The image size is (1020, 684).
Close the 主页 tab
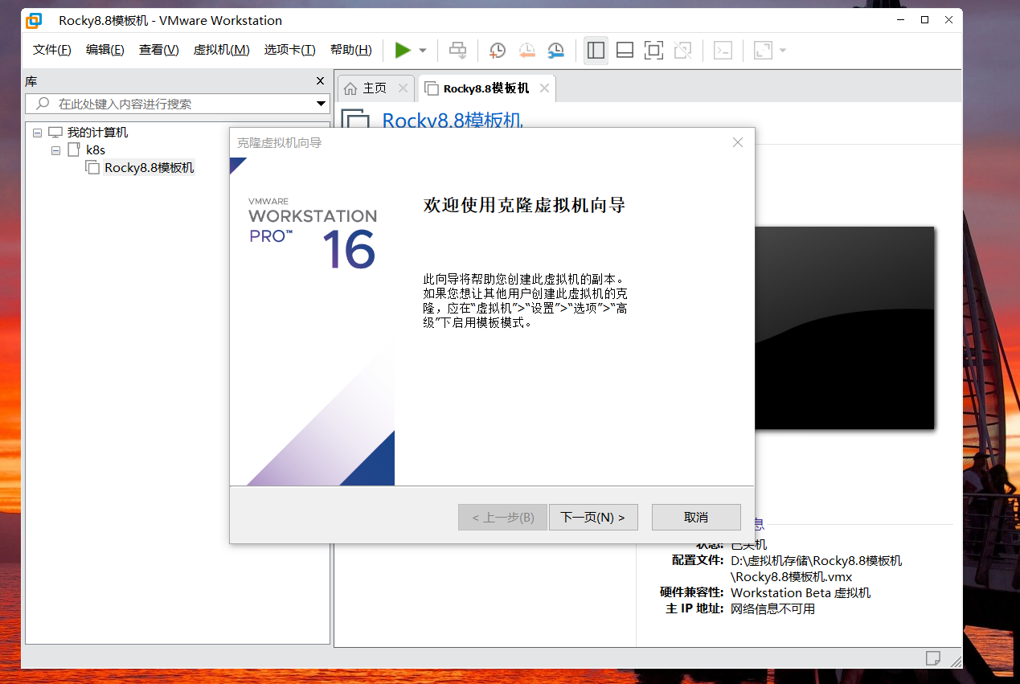pos(403,88)
